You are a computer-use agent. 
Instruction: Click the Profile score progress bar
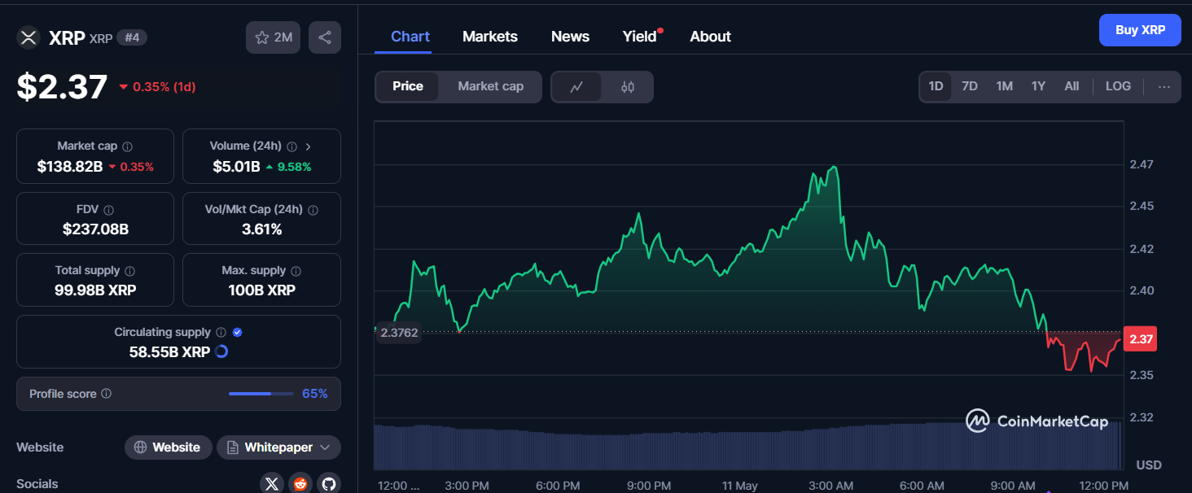click(261, 394)
